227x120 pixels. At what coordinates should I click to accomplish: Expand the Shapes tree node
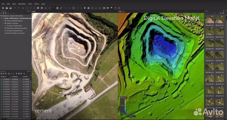pyautogui.click(x=3, y=23)
